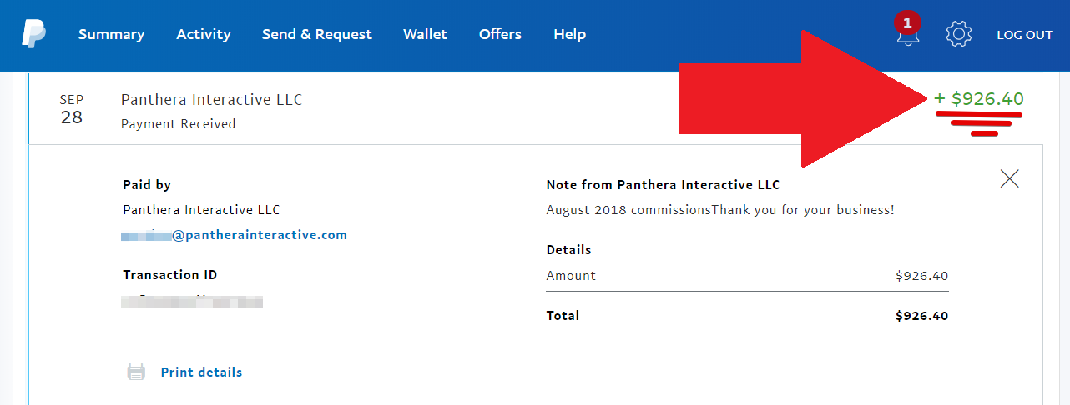Click the PayPal logo
This screenshot has height=405, width=1070.
pyautogui.click(x=33, y=34)
